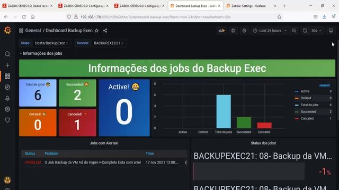Open a new browser tab

click(284, 6)
